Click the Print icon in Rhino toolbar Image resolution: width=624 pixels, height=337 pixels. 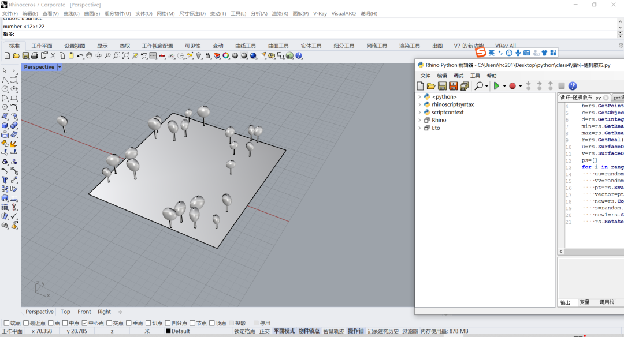point(35,55)
